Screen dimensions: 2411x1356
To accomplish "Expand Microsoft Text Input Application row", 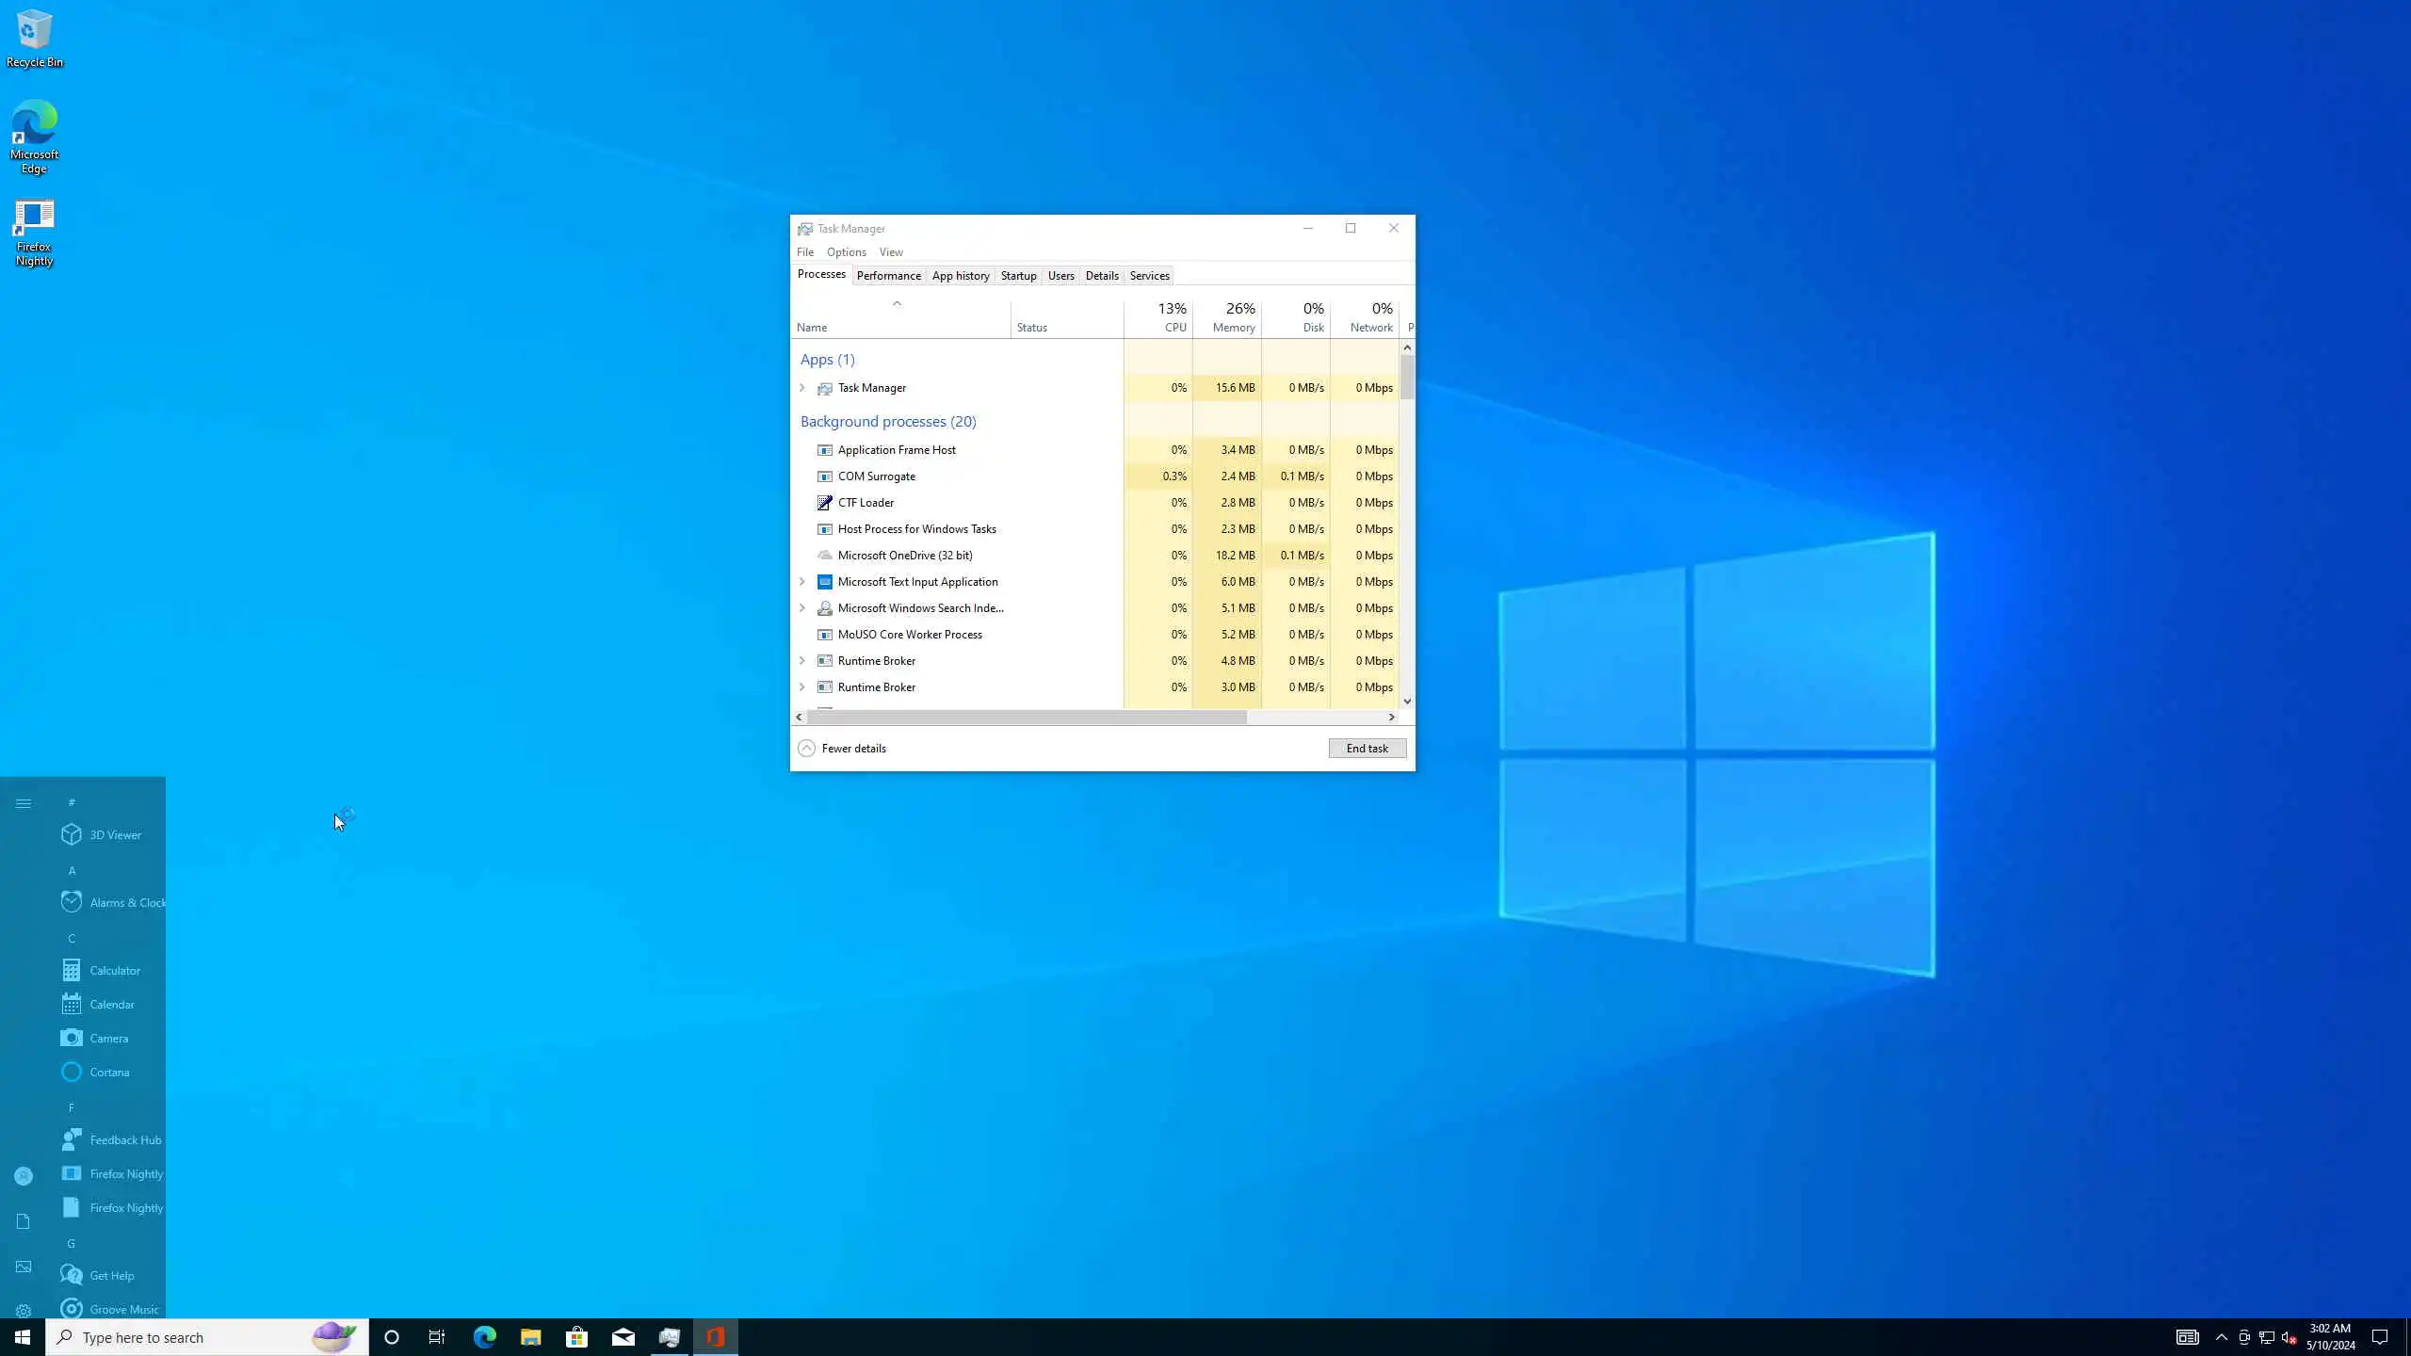I will click(x=802, y=582).
